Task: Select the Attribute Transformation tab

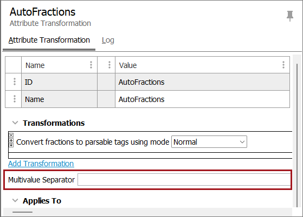Action: [49, 40]
